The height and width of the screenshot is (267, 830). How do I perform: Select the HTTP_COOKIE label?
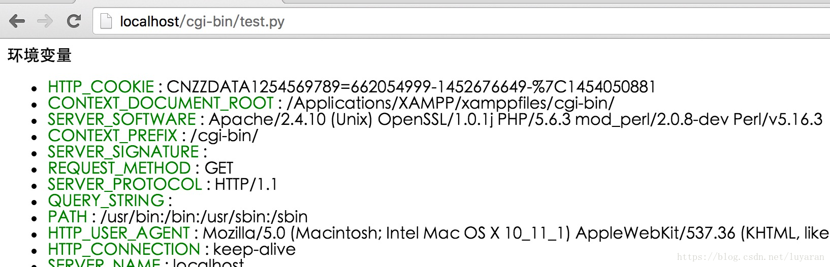tap(101, 87)
